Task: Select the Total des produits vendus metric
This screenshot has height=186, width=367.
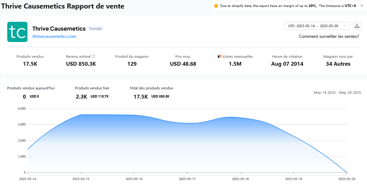Action: pos(151,92)
